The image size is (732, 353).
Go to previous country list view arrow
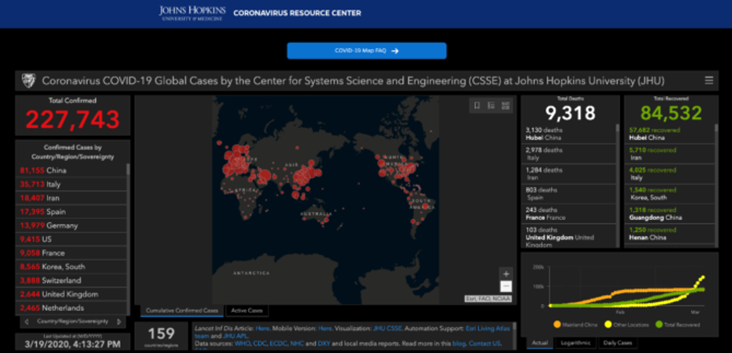[x=26, y=321]
